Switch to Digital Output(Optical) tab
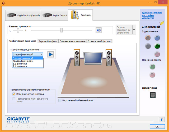The image size is (169, 132). click(x=23, y=15)
